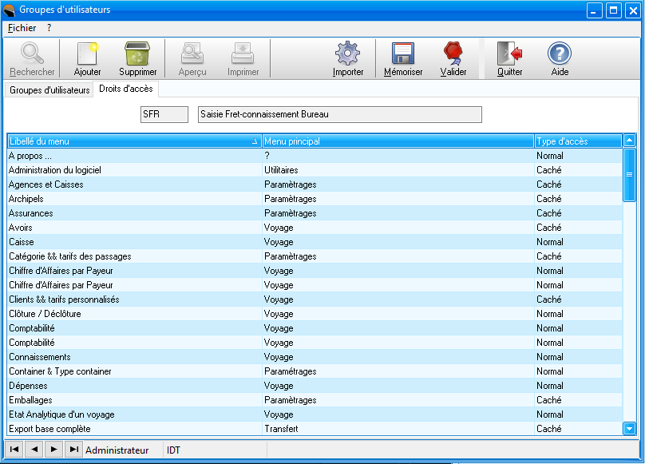Open the Aide help icon

coord(560,55)
